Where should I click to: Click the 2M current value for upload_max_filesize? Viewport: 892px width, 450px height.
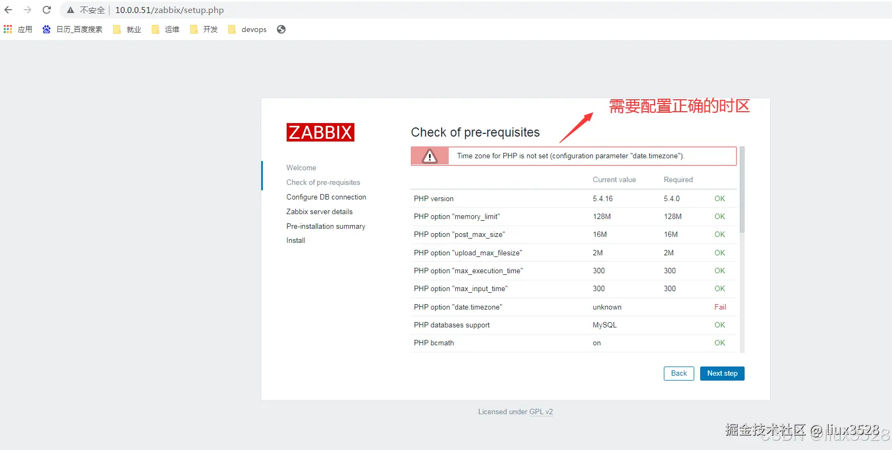pos(598,253)
